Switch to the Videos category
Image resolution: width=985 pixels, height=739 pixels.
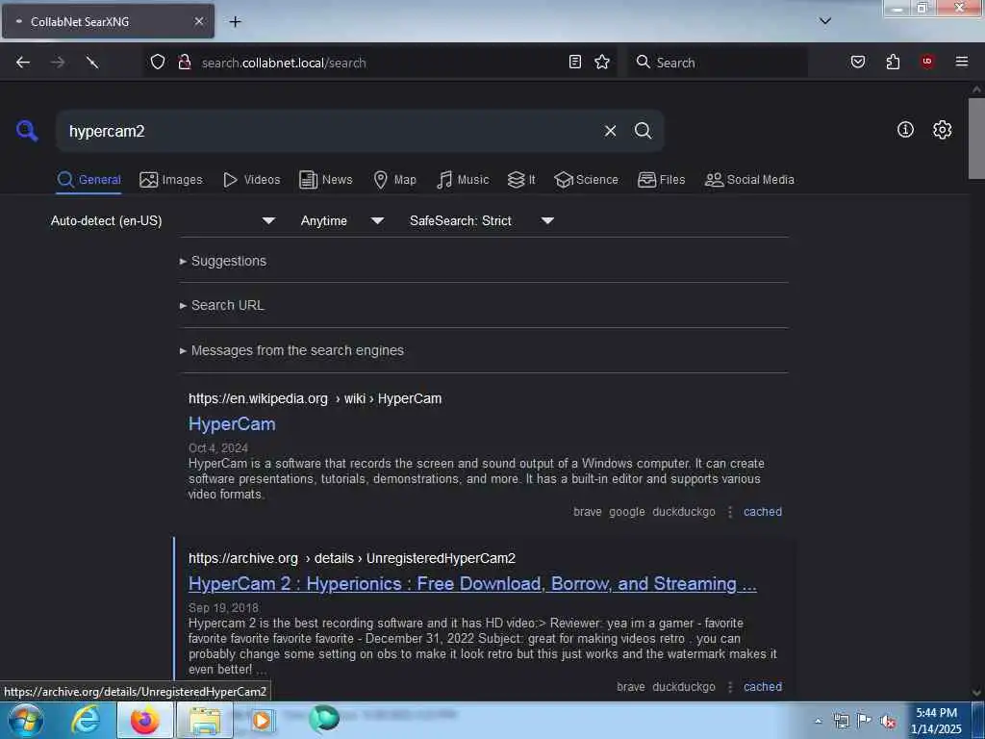pos(251,180)
